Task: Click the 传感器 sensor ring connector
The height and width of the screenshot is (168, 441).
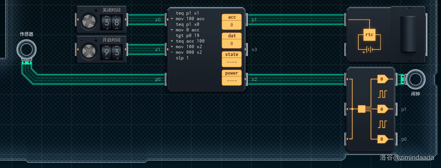Action: pyautogui.click(x=27, y=49)
